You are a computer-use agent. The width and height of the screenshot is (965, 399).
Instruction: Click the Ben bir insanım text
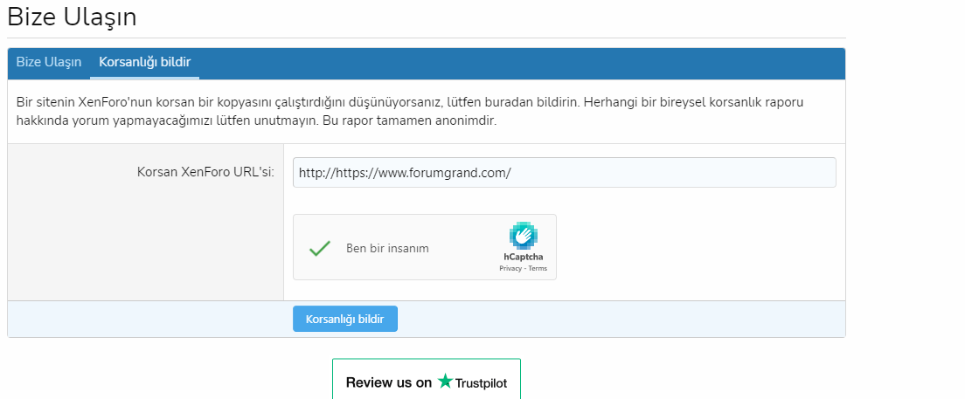pos(387,249)
